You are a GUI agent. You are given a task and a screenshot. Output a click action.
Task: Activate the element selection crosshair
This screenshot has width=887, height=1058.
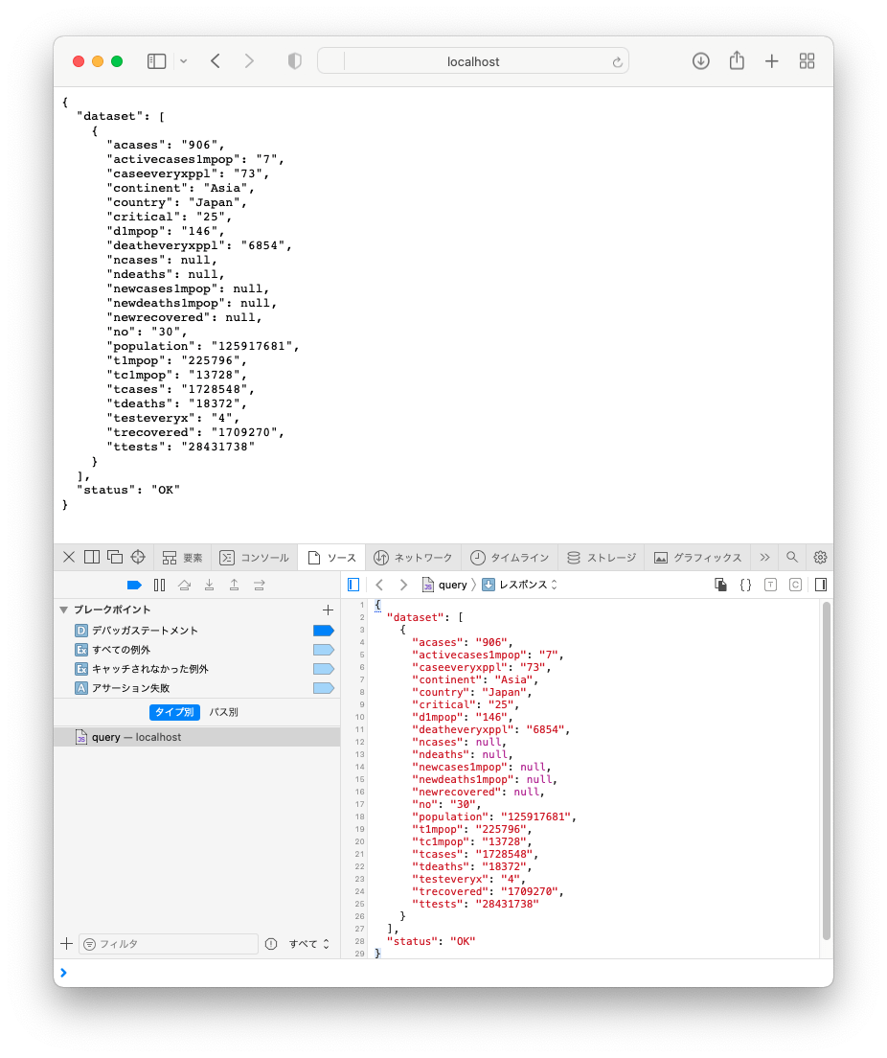138,558
